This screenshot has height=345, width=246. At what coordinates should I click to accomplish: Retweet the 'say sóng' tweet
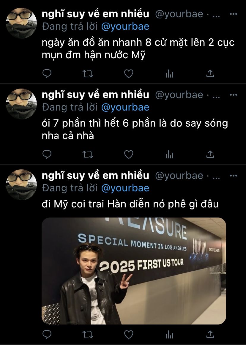[88, 154]
